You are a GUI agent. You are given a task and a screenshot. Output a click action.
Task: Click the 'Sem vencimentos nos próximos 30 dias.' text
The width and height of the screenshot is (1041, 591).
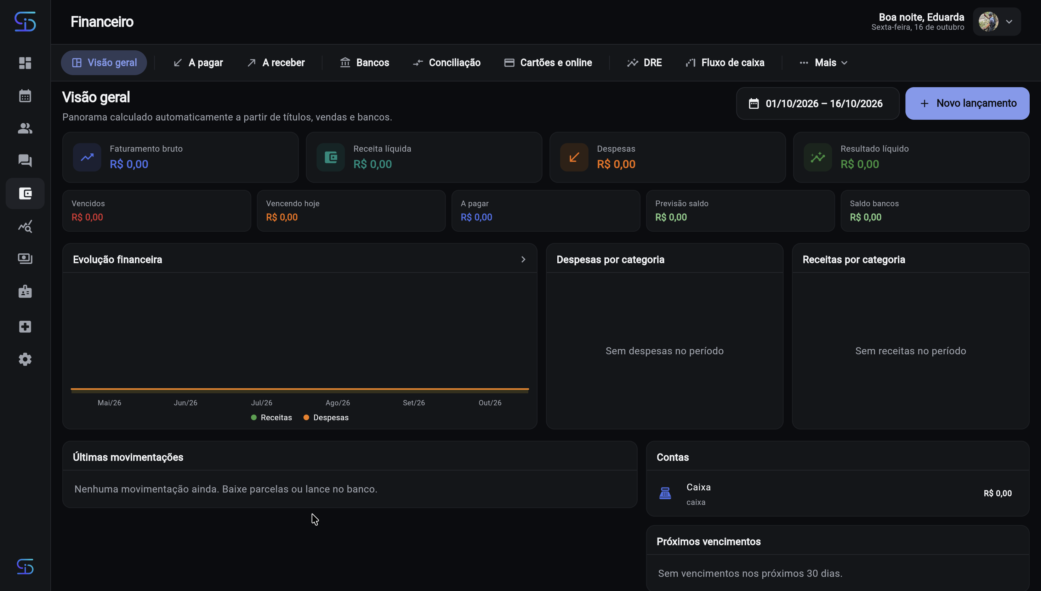750,574
